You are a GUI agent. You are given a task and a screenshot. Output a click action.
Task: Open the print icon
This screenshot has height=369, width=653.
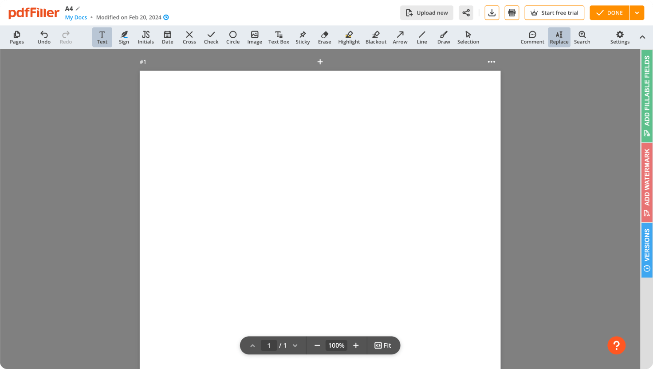click(x=511, y=12)
